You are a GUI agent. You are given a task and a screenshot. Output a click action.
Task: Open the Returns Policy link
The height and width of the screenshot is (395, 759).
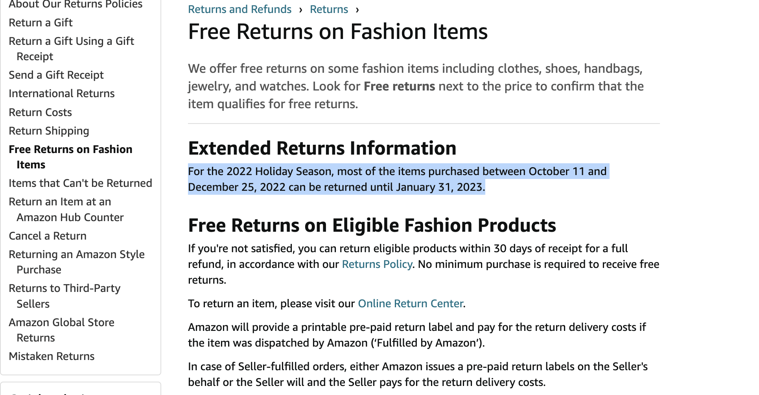(376, 264)
